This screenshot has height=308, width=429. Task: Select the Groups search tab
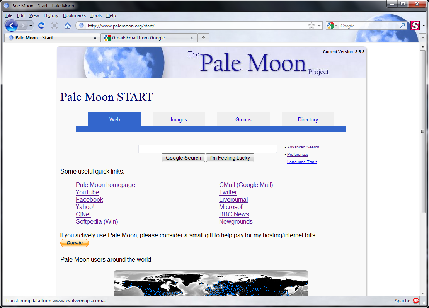tap(243, 119)
